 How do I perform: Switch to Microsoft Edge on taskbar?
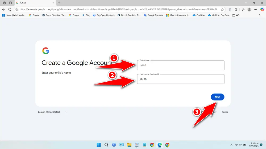(x=160, y=145)
